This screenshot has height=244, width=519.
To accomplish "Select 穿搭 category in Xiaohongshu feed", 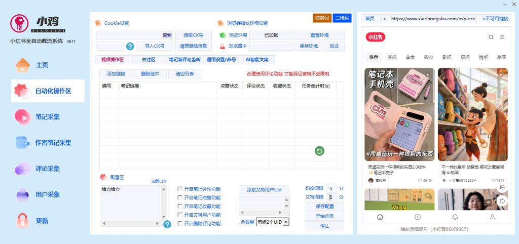I will (x=392, y=57).
